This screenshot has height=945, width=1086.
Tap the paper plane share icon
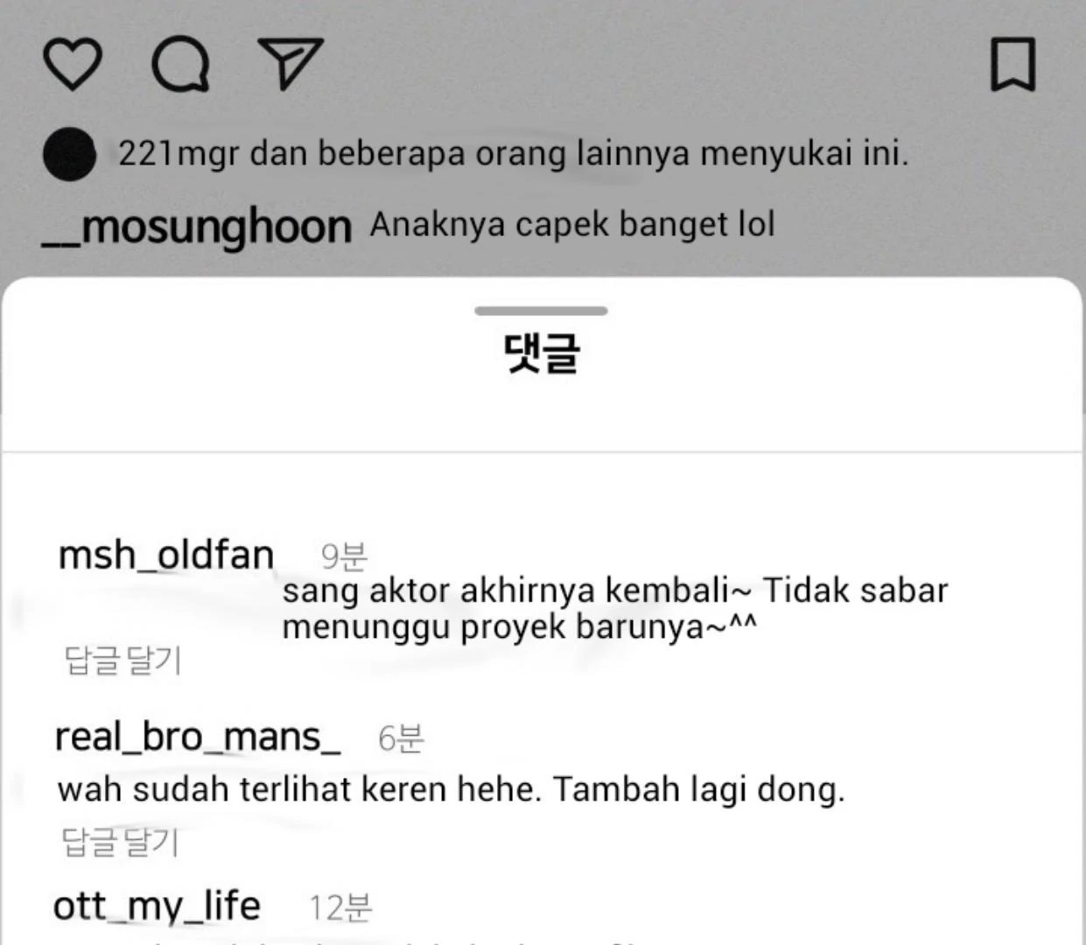pyautogui.click(x=291, y=63)
